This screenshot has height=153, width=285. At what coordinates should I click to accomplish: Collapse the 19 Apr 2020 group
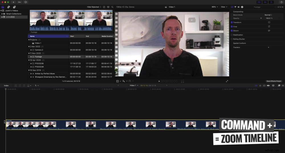click(x=29, y=60)
